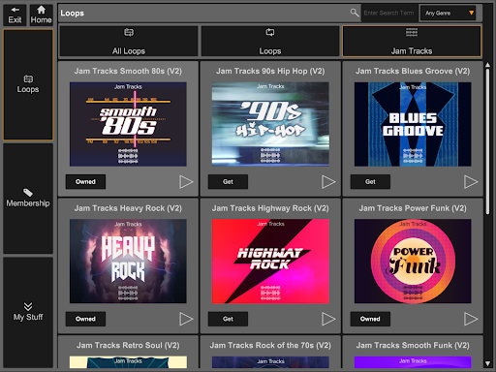Get the Jam Tracks 90s Hip Hop pack

pos(228,182)
